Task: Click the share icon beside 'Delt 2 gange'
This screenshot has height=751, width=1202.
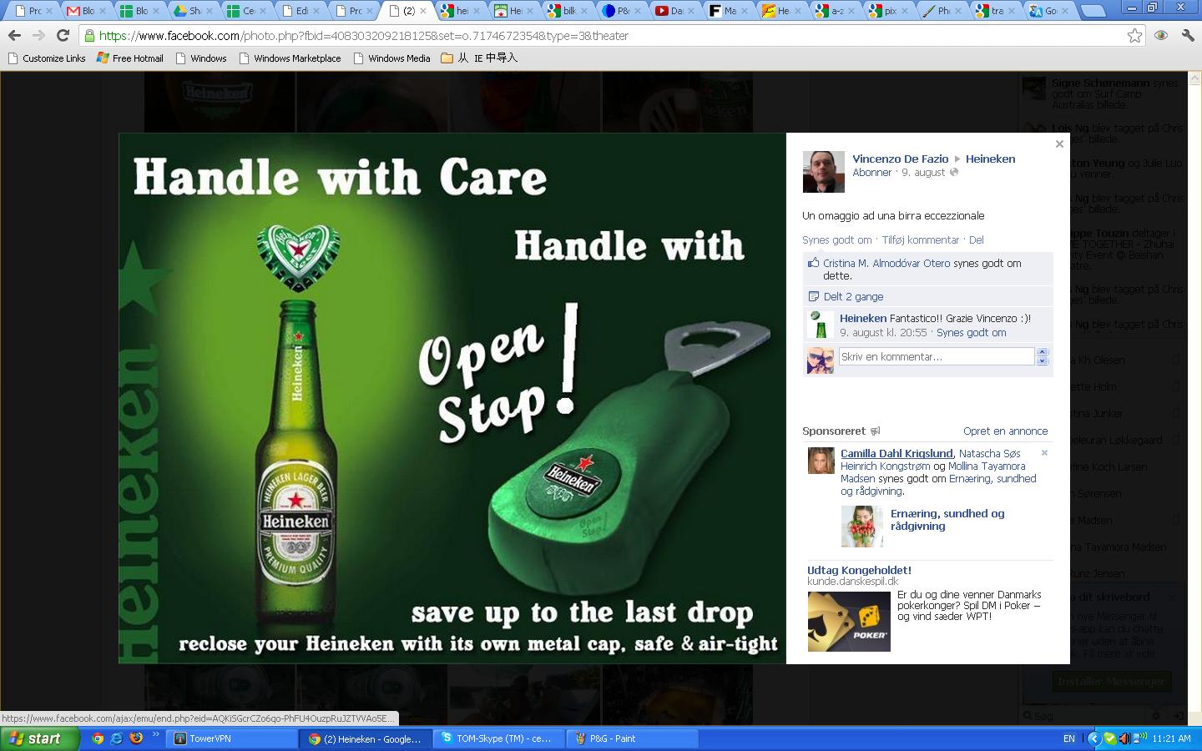Action: pyautogui.click(x=812, y=296)
